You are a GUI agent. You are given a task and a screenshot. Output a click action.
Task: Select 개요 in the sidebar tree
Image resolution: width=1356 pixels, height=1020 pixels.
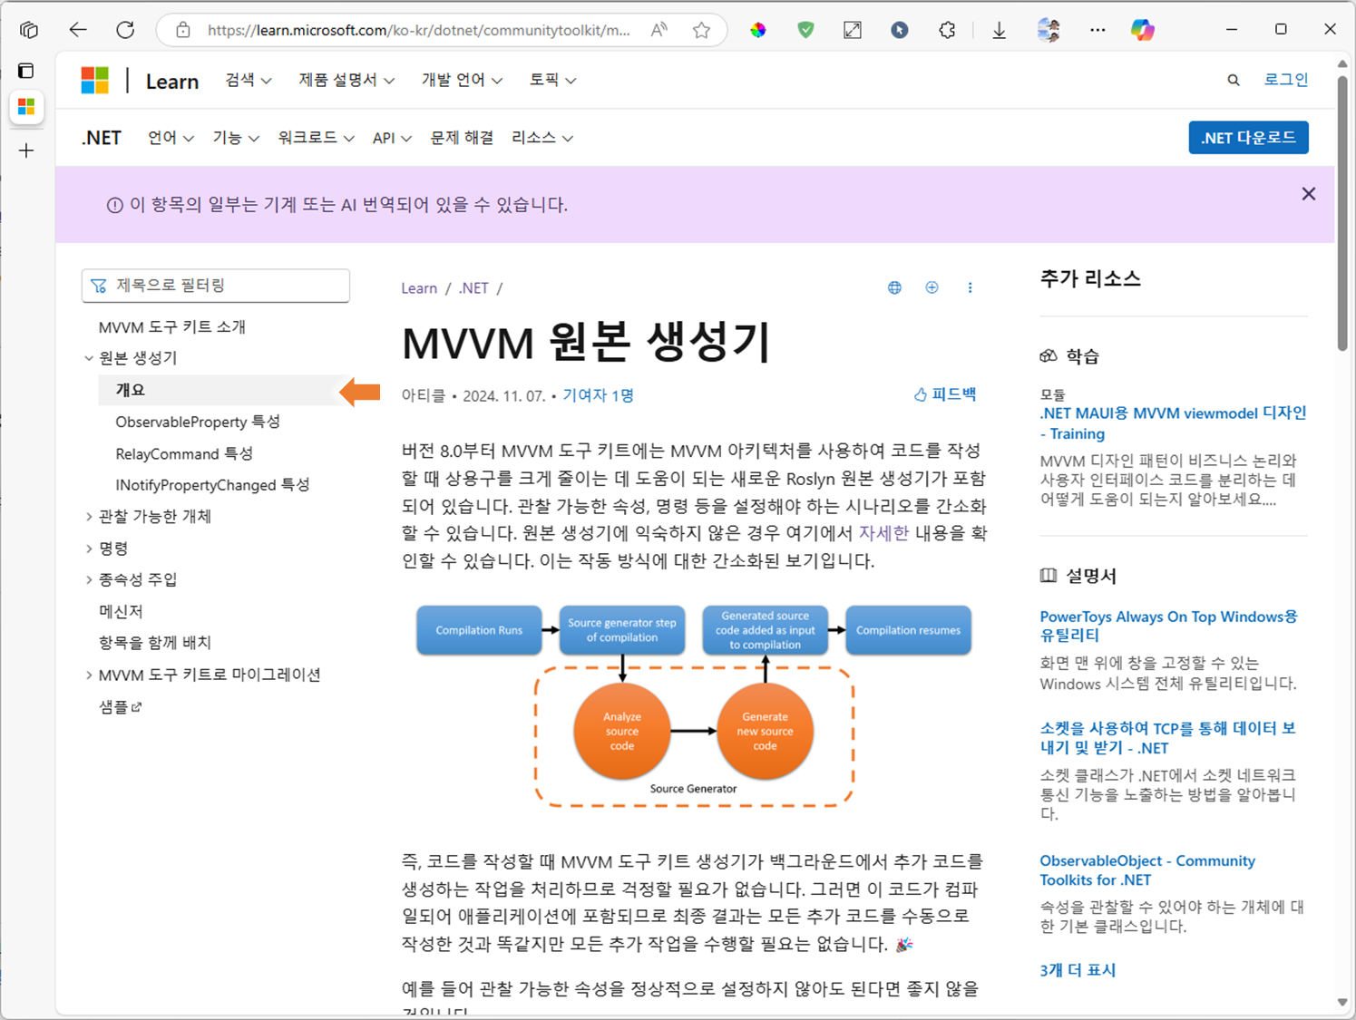[x=224, y=390]
